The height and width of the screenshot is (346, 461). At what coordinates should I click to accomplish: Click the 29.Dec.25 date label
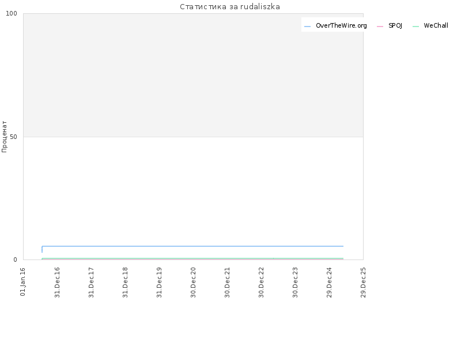[364, 283]
